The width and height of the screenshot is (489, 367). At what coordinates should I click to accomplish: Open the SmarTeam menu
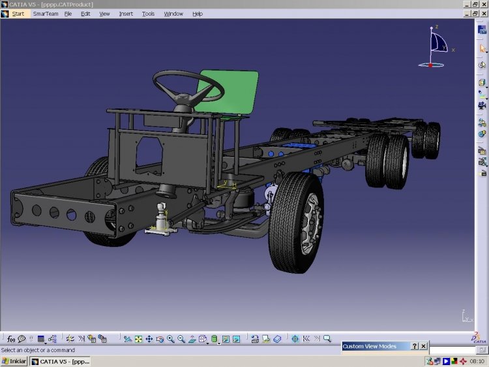point(46,14)
